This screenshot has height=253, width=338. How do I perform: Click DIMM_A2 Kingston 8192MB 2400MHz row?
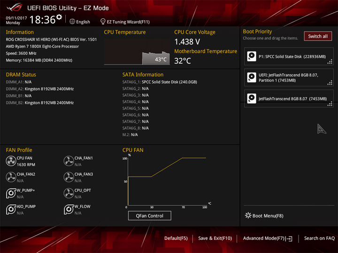[x=40, y=89]
